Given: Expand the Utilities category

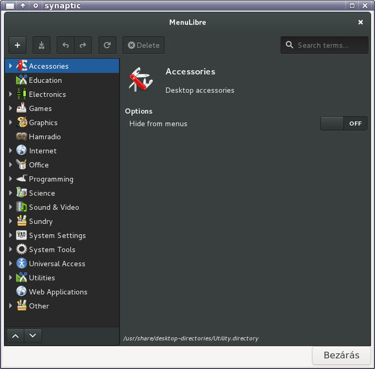Looking at the screenshot, I should (x=10, y=277).
